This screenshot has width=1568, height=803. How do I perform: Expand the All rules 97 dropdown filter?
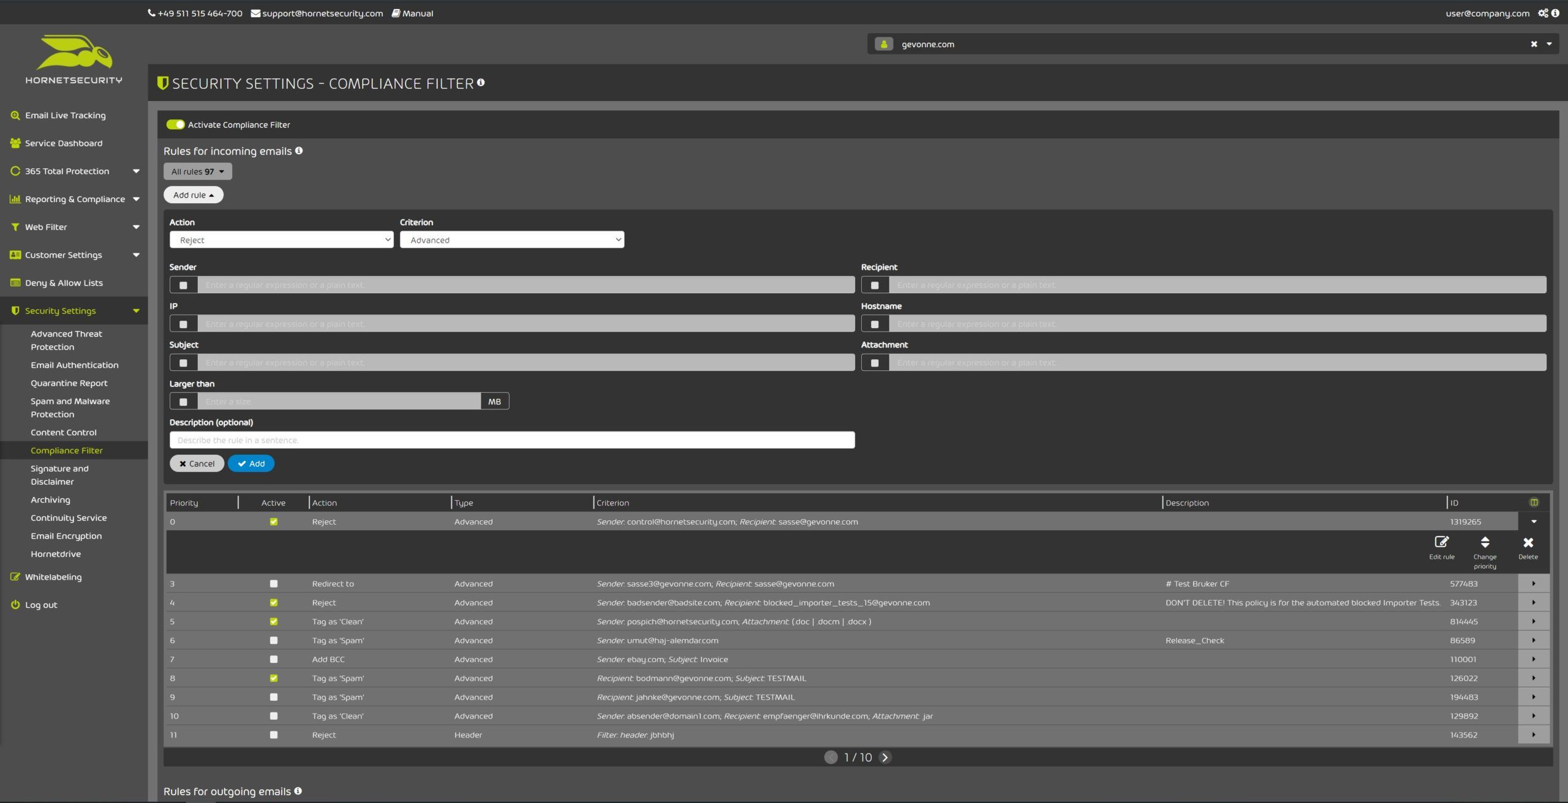pyautogui.click(x=197, y=171)
